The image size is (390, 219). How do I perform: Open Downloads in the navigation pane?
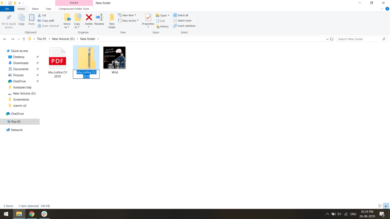(x=21, y=63)
